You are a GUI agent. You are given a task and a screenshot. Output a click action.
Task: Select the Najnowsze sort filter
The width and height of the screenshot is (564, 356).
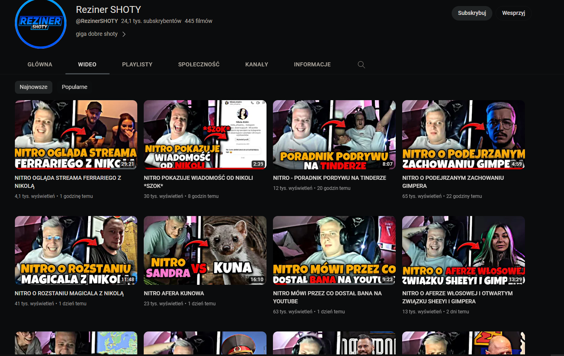click(x=33, y=87)
